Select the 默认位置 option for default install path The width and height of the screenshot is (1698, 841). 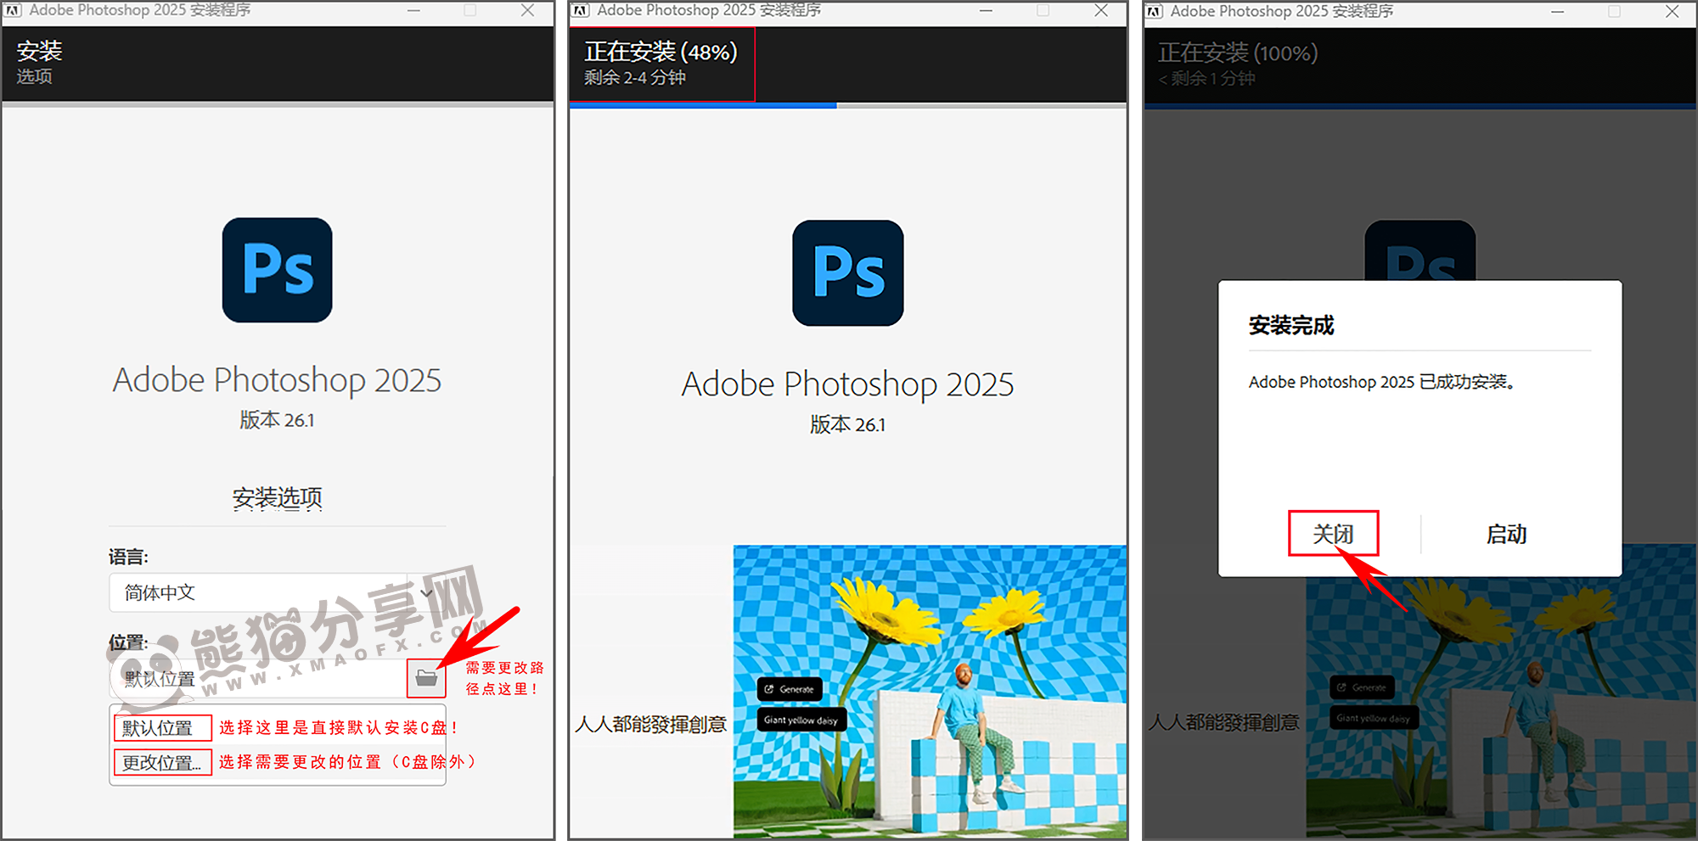(x=161, y=727)
